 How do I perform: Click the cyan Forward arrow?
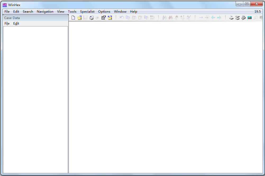point(219,17)
